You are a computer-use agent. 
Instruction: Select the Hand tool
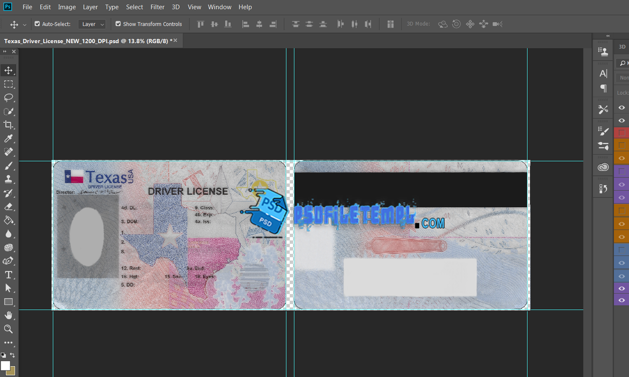click(8, 315)
